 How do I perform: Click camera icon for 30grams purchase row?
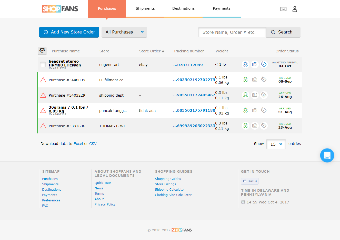tap(255, 110)
